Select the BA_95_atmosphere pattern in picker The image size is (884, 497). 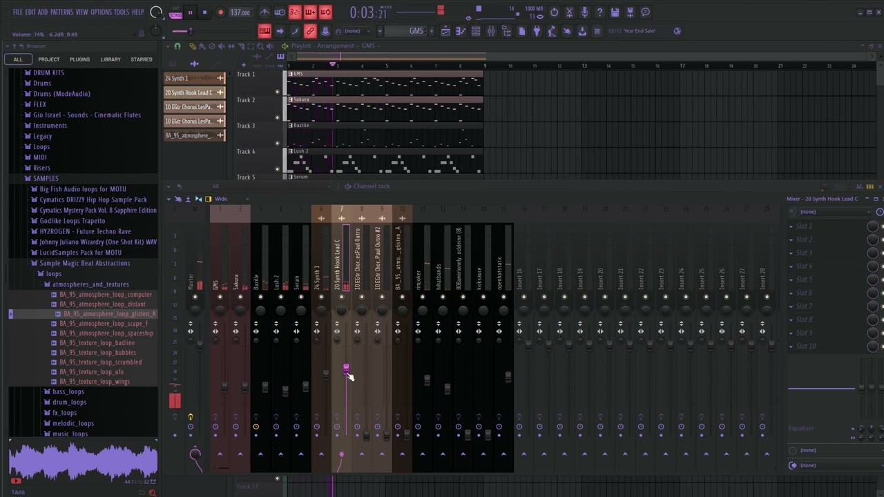point(195,135)
